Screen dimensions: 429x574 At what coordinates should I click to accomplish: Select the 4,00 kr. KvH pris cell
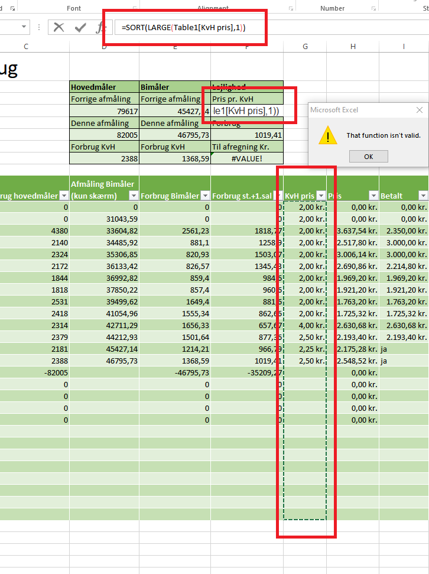[305, 325]
